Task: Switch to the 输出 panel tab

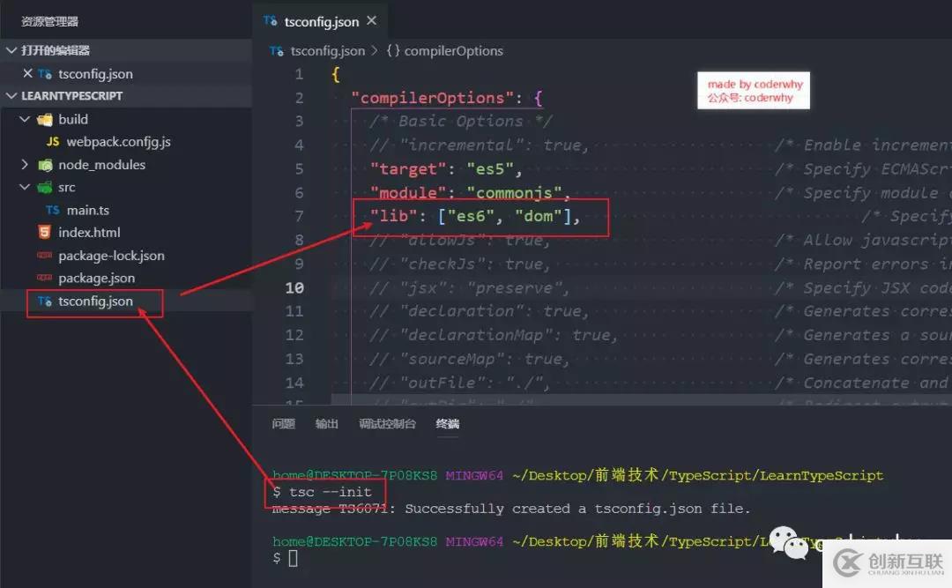Action: [327, 424]
